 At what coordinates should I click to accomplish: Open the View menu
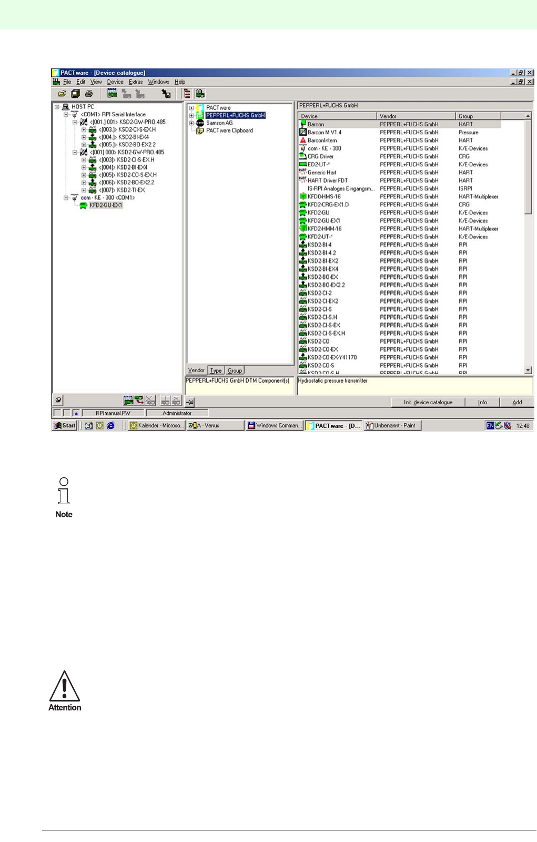[96, 82]
